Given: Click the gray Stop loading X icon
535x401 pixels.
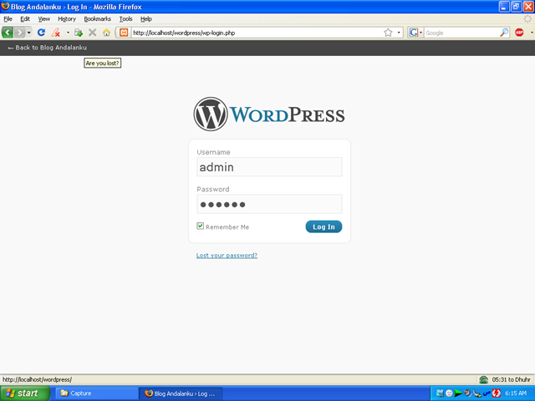Looking at the screenshot, I should click(x=92, y=33).
